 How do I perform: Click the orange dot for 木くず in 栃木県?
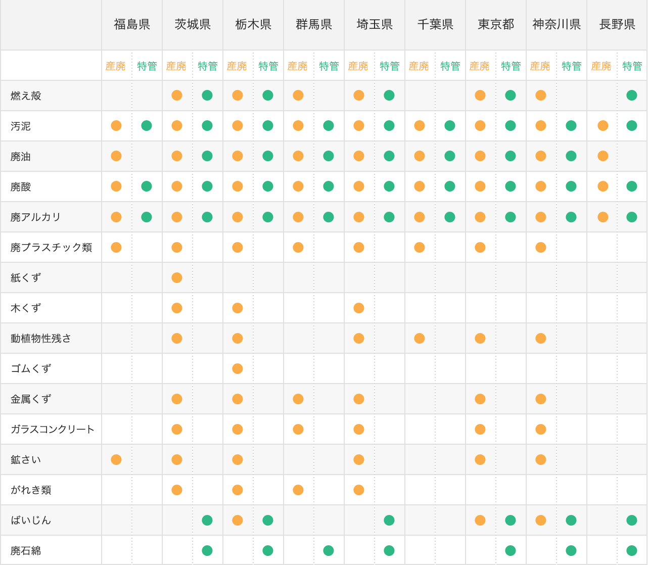pos(238,308)
